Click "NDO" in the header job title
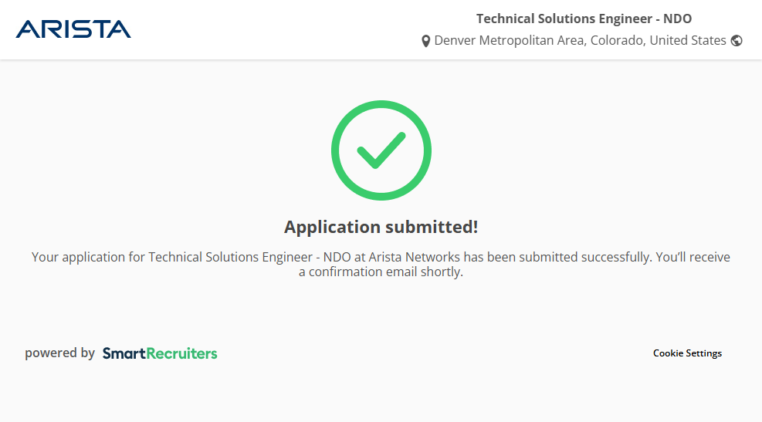 click(677, 19)
